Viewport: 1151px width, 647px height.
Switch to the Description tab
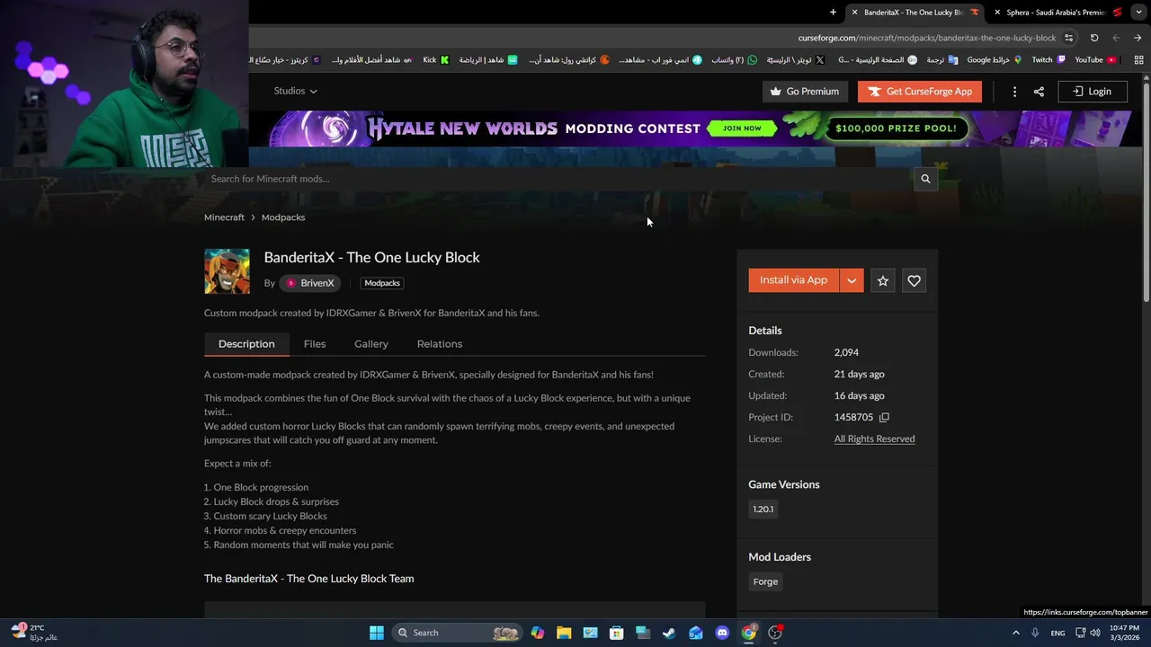246,344
